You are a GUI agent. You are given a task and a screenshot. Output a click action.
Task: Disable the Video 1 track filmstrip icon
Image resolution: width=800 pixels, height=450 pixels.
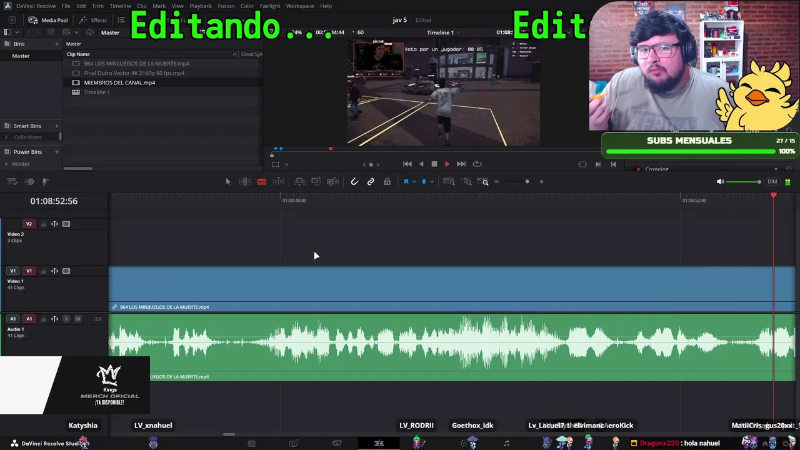[66, 271]
